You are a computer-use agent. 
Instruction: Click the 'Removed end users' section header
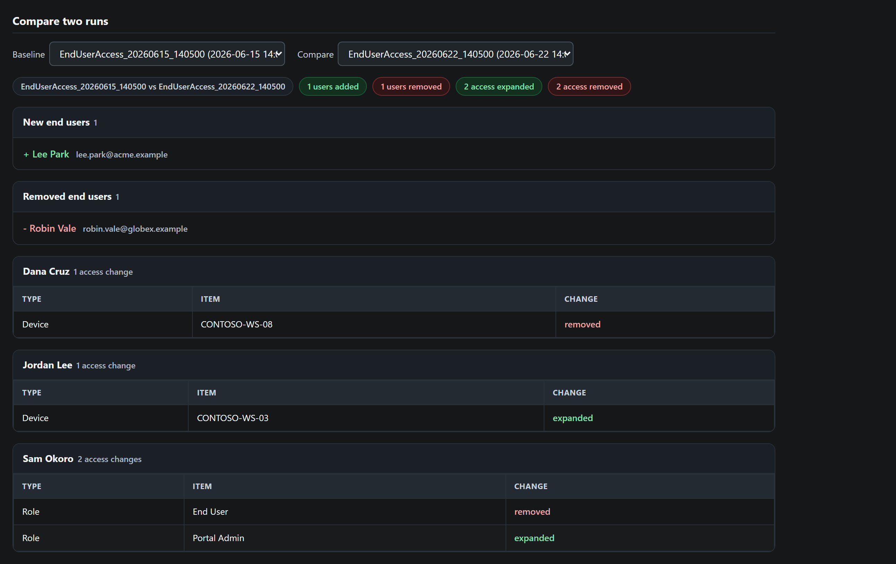394,197
